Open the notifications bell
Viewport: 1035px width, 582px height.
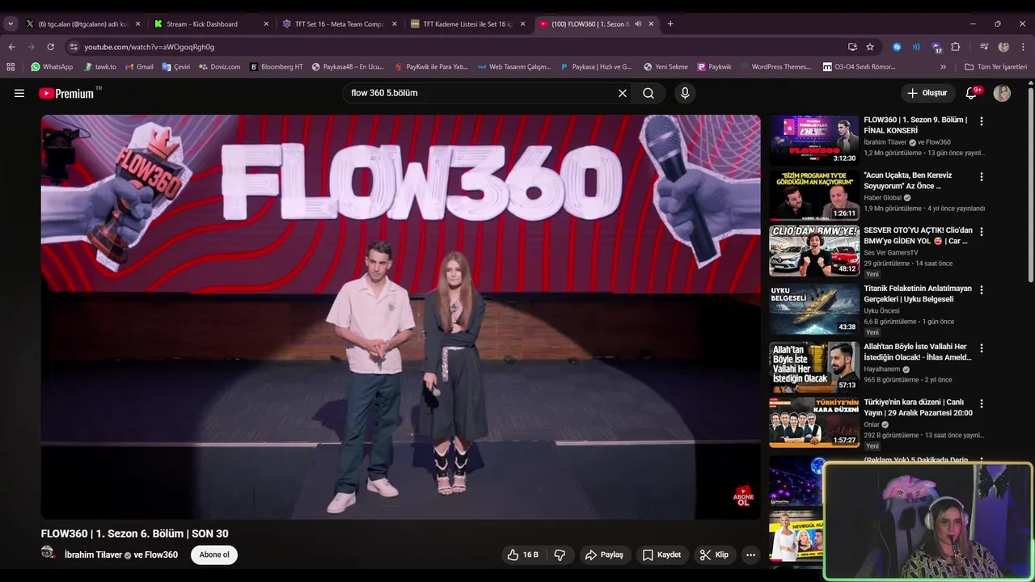971,93
